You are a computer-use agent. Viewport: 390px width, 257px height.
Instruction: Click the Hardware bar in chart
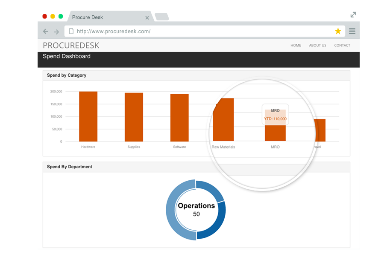[x=88, y=116]
